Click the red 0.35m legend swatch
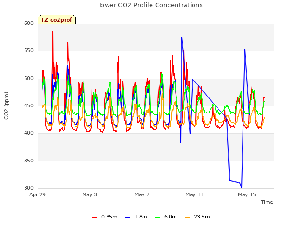 click(x=94, y=218)
